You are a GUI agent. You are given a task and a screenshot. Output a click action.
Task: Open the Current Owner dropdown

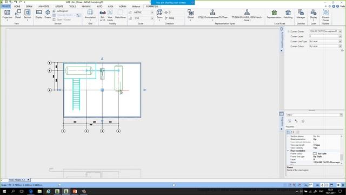[340, 31]
